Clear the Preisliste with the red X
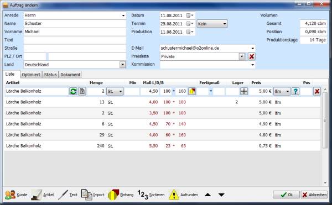Image resolution: width=332 pixels, height=205 pixels. (x=251, y=56)
